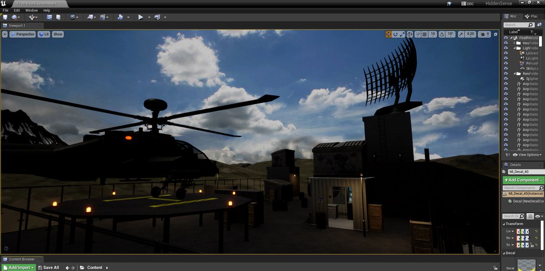Image resolution: width=545 pixels, height=271 pixels.
Task: Toggle the scale lock in the Transform section
Action: 531,245
